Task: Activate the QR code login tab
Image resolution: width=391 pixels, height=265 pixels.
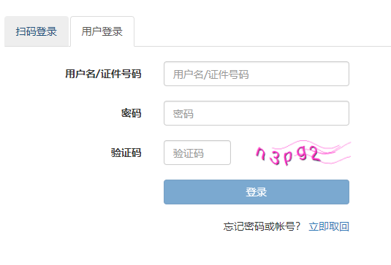Action: (37, 31)
